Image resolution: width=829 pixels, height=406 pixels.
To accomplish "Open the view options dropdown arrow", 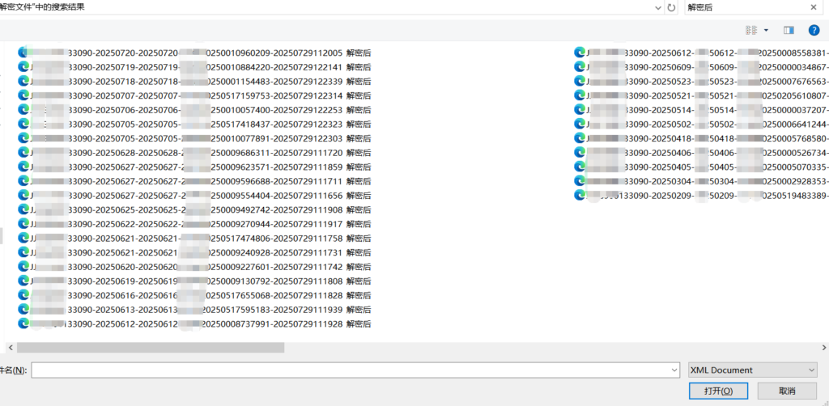I will 766,30.
